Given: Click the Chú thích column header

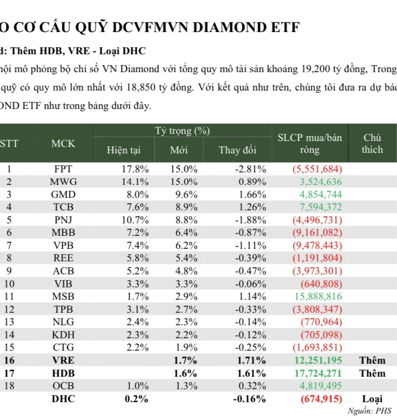Looking at the screenshot, I should coord(373,144).
